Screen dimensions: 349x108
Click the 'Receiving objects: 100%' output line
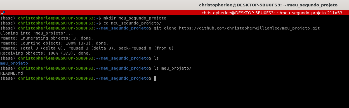[46, 53]
